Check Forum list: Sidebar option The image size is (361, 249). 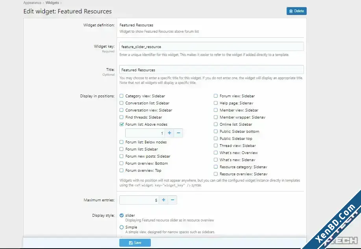click(x=122, y=149)
